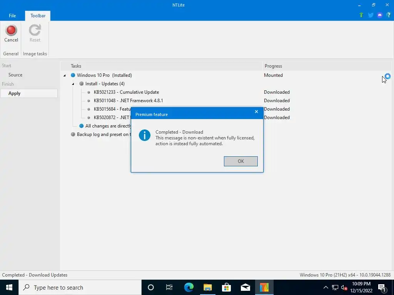Open Task View in taskbar

coord(169,287)
